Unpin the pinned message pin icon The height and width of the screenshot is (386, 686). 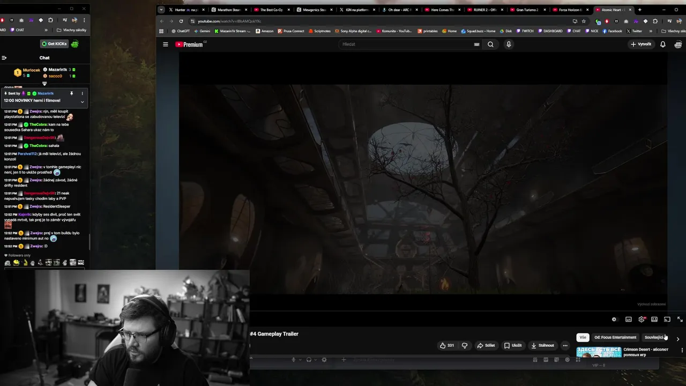[x=71, y=93]
